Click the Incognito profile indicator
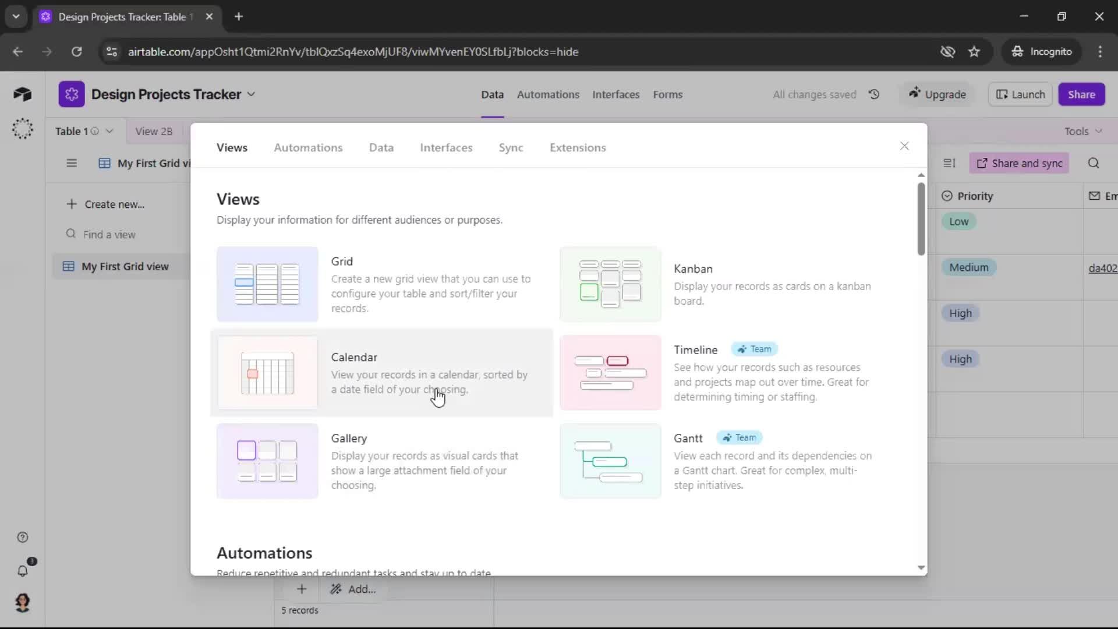Viewport: 1118px width, 629px height. pyautogui.click(x=1042, y=52)
